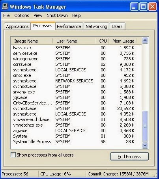Open the File menu
Screen dimensions: 159x179
pos(6,15)
